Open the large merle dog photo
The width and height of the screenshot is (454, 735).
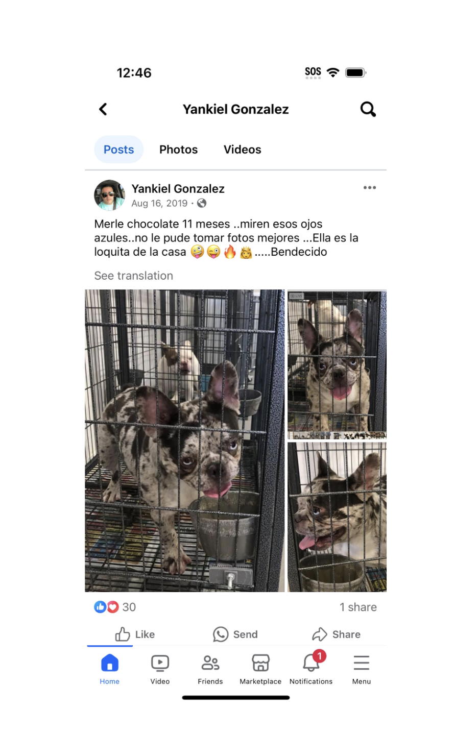(x=184, y=441)
